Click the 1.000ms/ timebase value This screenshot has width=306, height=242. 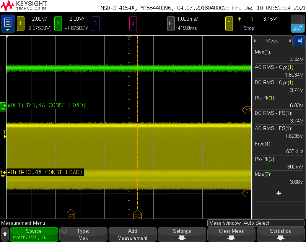pos(187,19)
